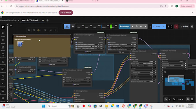
Task: Bypass the selected node using the arrow icon
Action: (51, 30)
